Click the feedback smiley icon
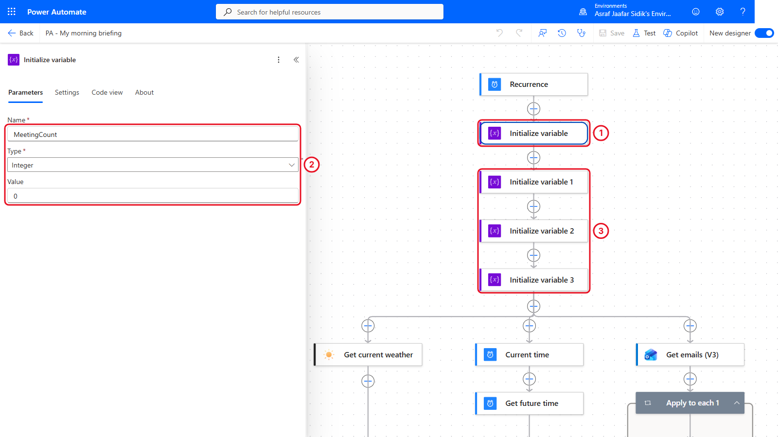This screenshot has width=778, height=437. [696, 12]
